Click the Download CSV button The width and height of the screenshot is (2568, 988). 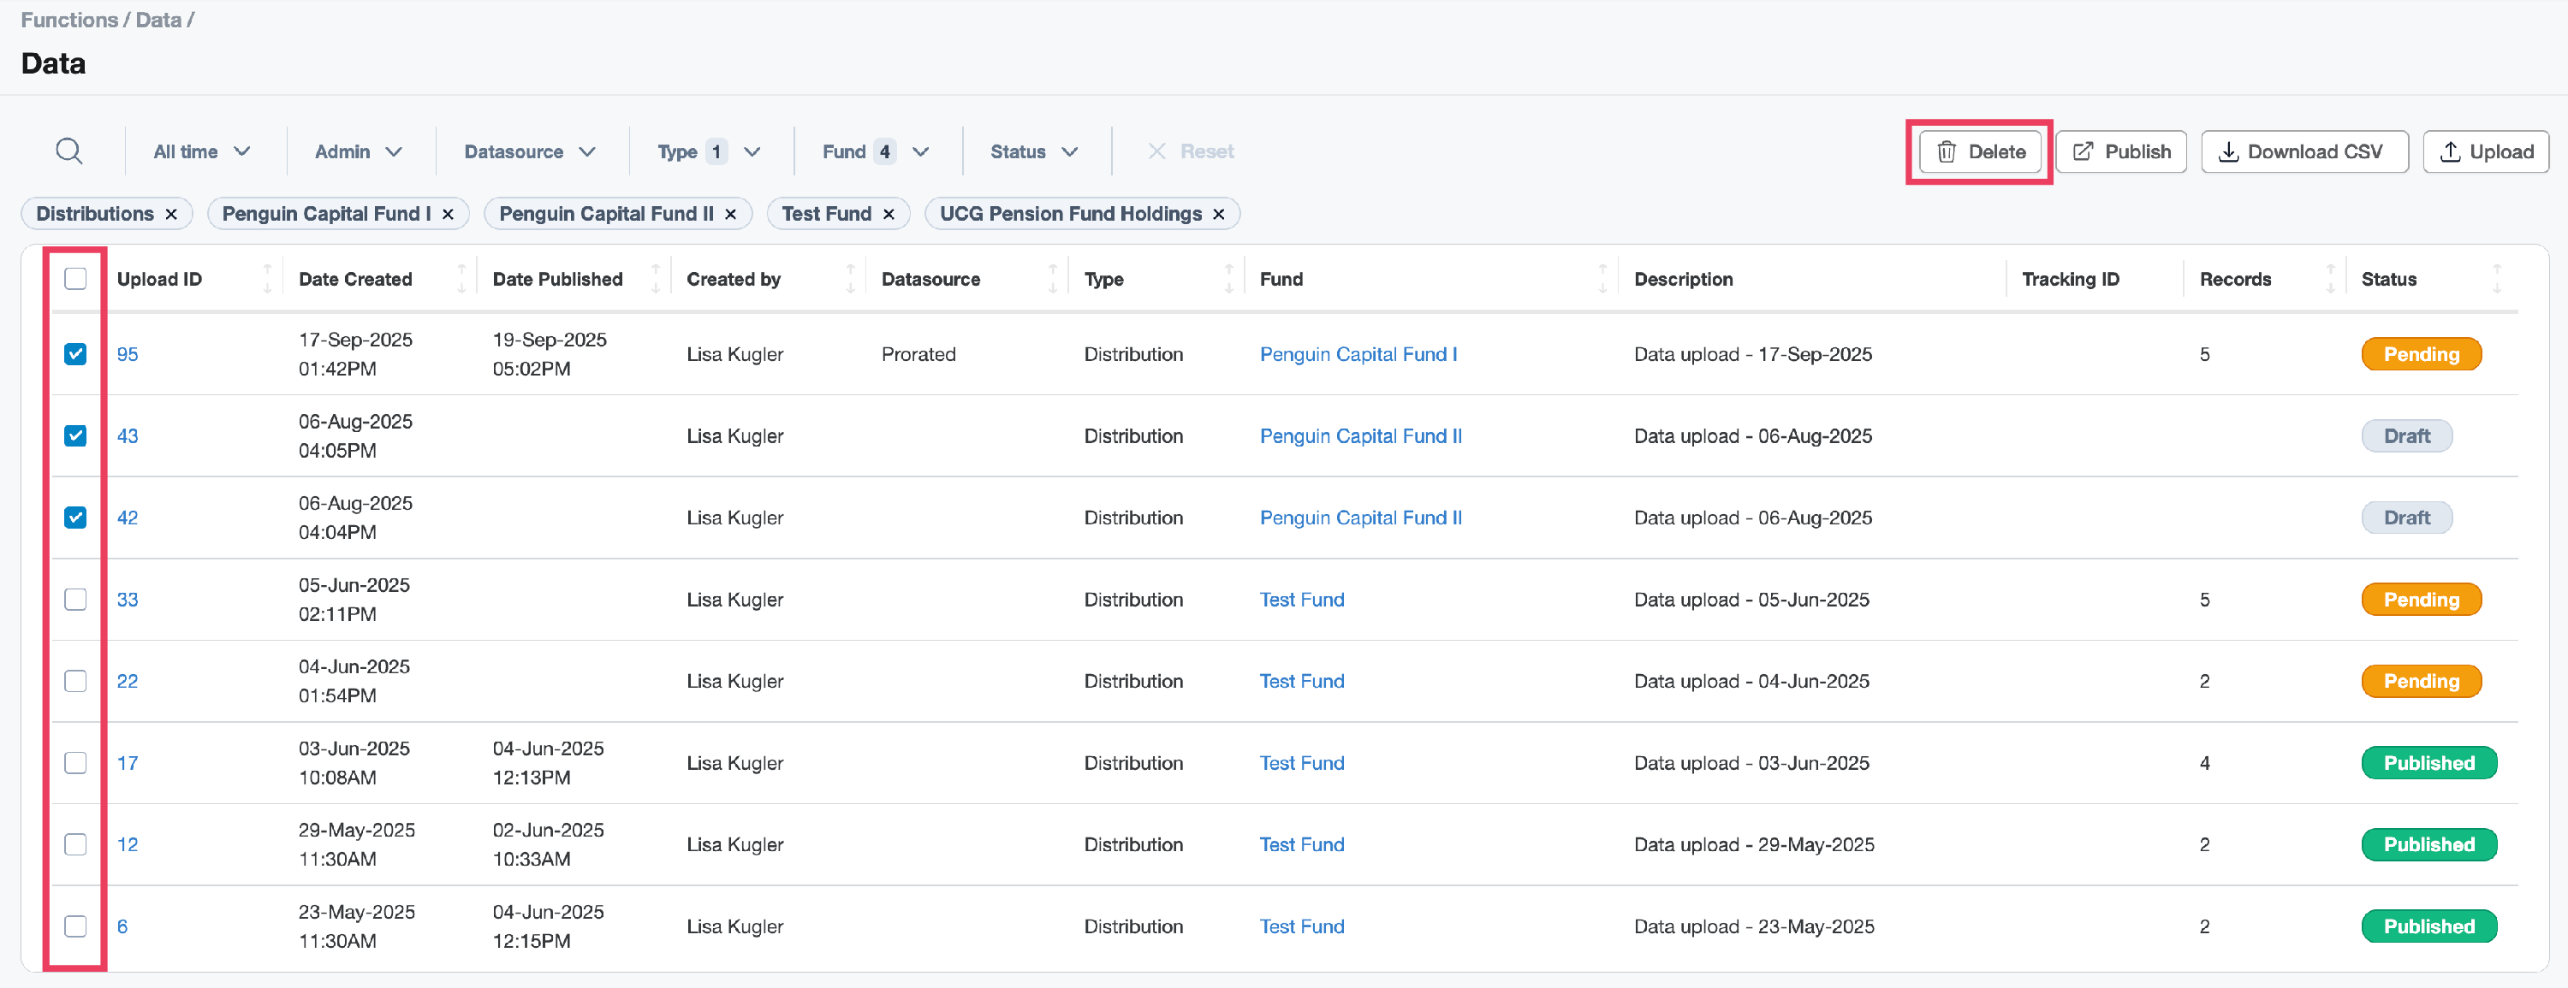click(x=2303, y=151)
